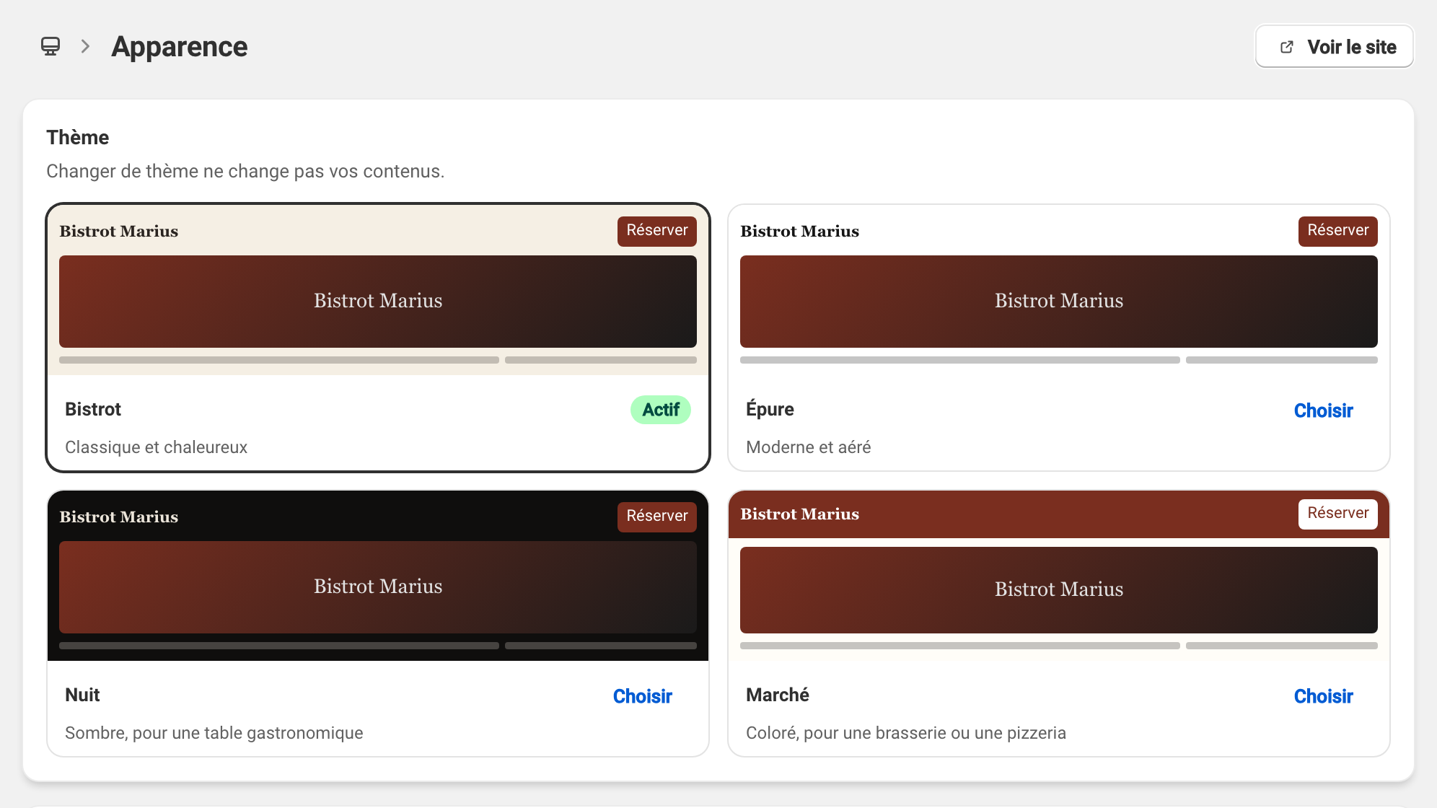
Task: Click the Nuit theme name label
Action: point(82,695)
